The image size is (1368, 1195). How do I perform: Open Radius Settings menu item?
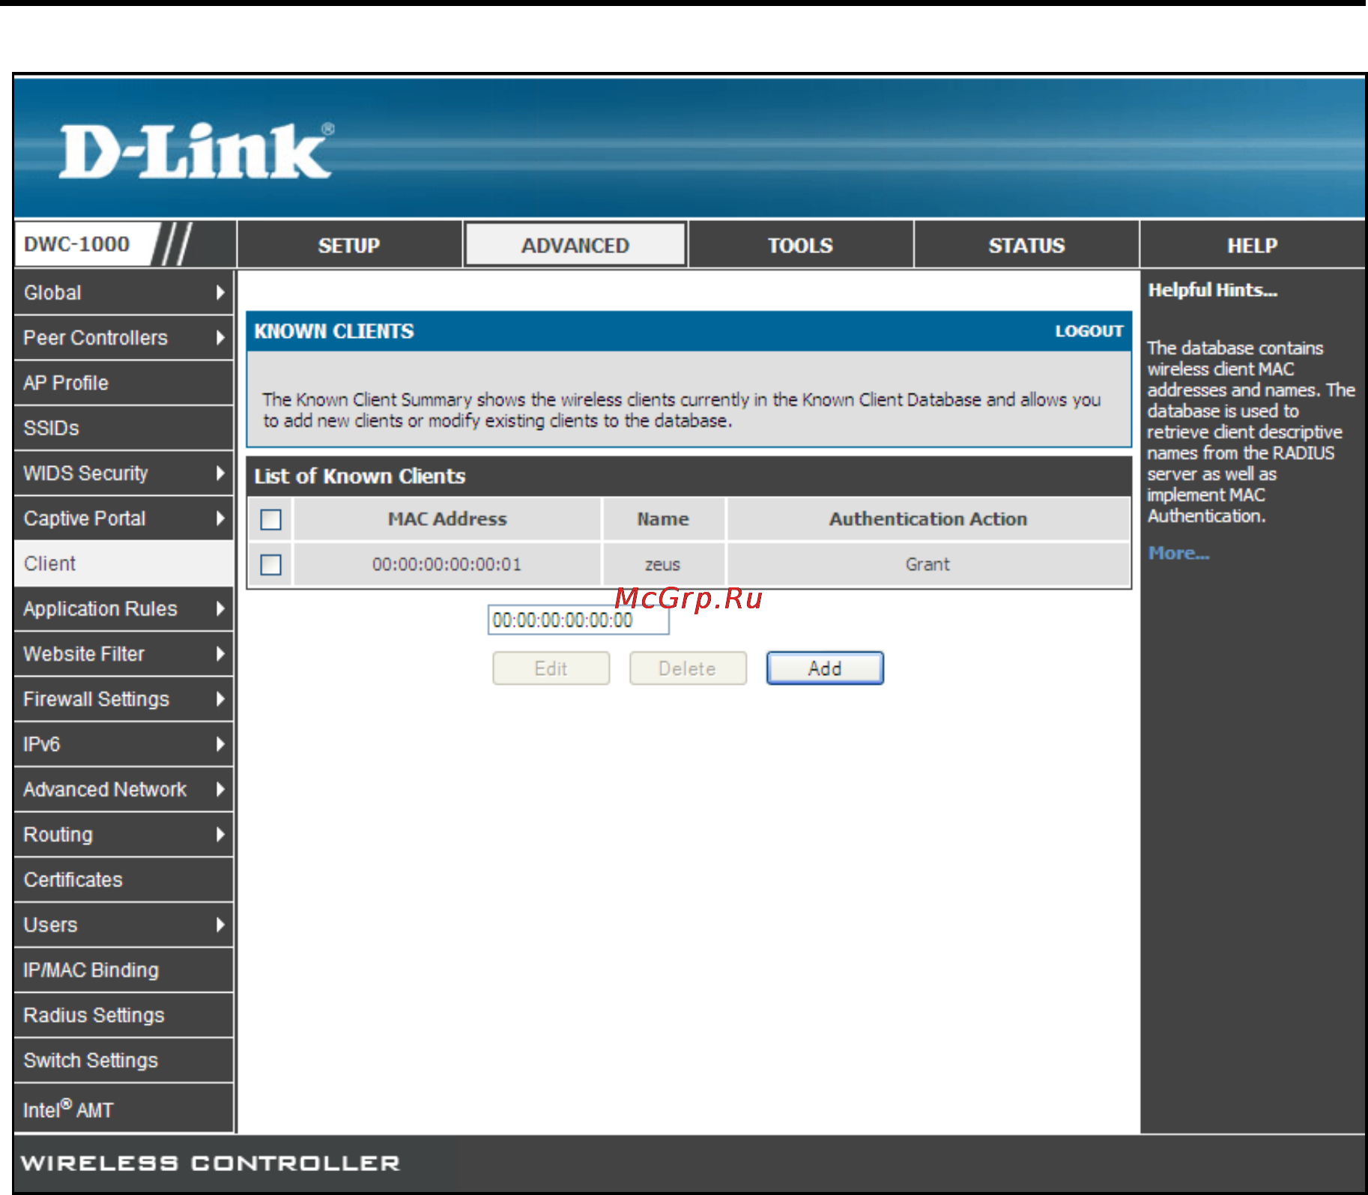(124, 1015)
